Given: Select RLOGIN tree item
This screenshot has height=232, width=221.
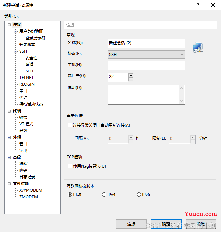Looking at the screenshot, I should pos(27,84).
